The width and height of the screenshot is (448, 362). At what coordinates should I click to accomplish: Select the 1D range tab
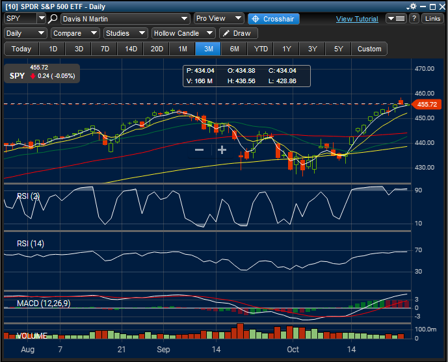pyautogui.click(x=53, y=49)
